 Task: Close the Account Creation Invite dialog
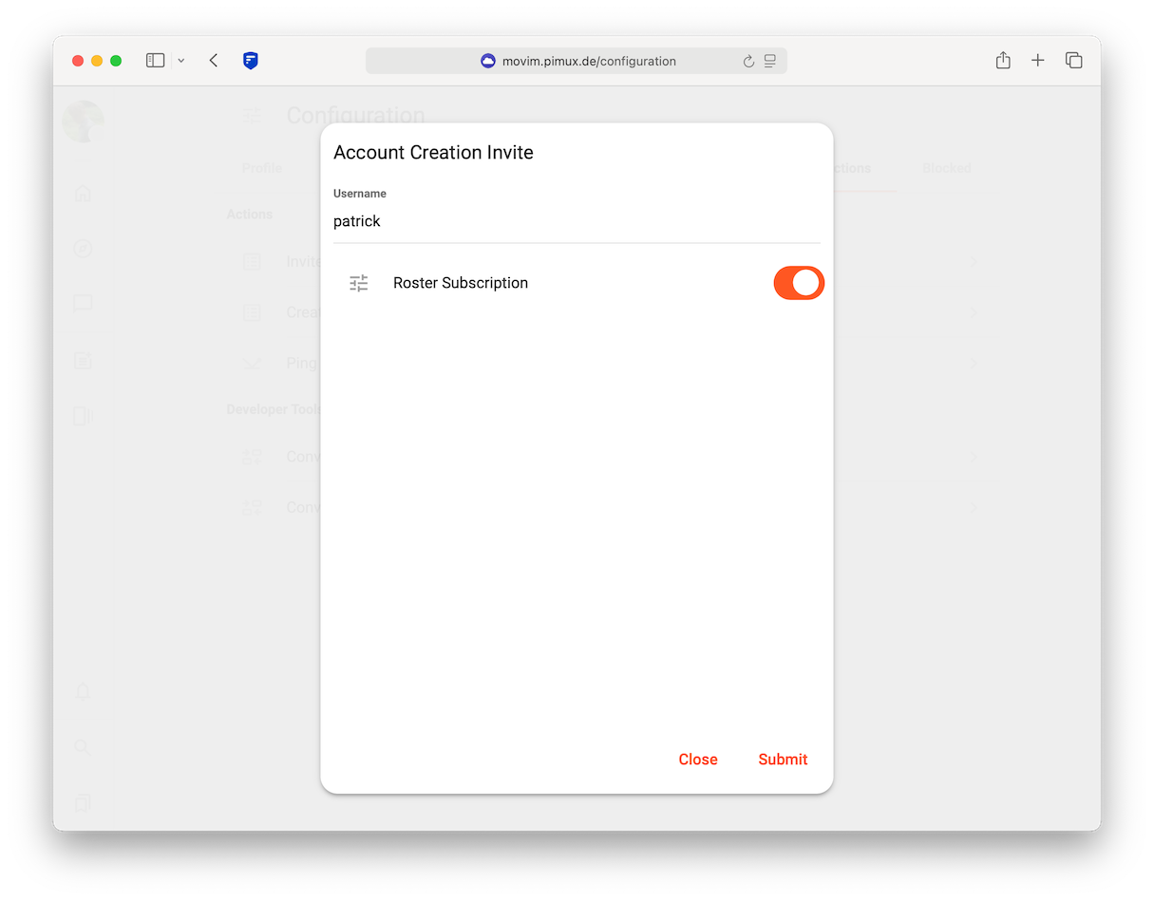pyautogui.click(x=698, y=759)
